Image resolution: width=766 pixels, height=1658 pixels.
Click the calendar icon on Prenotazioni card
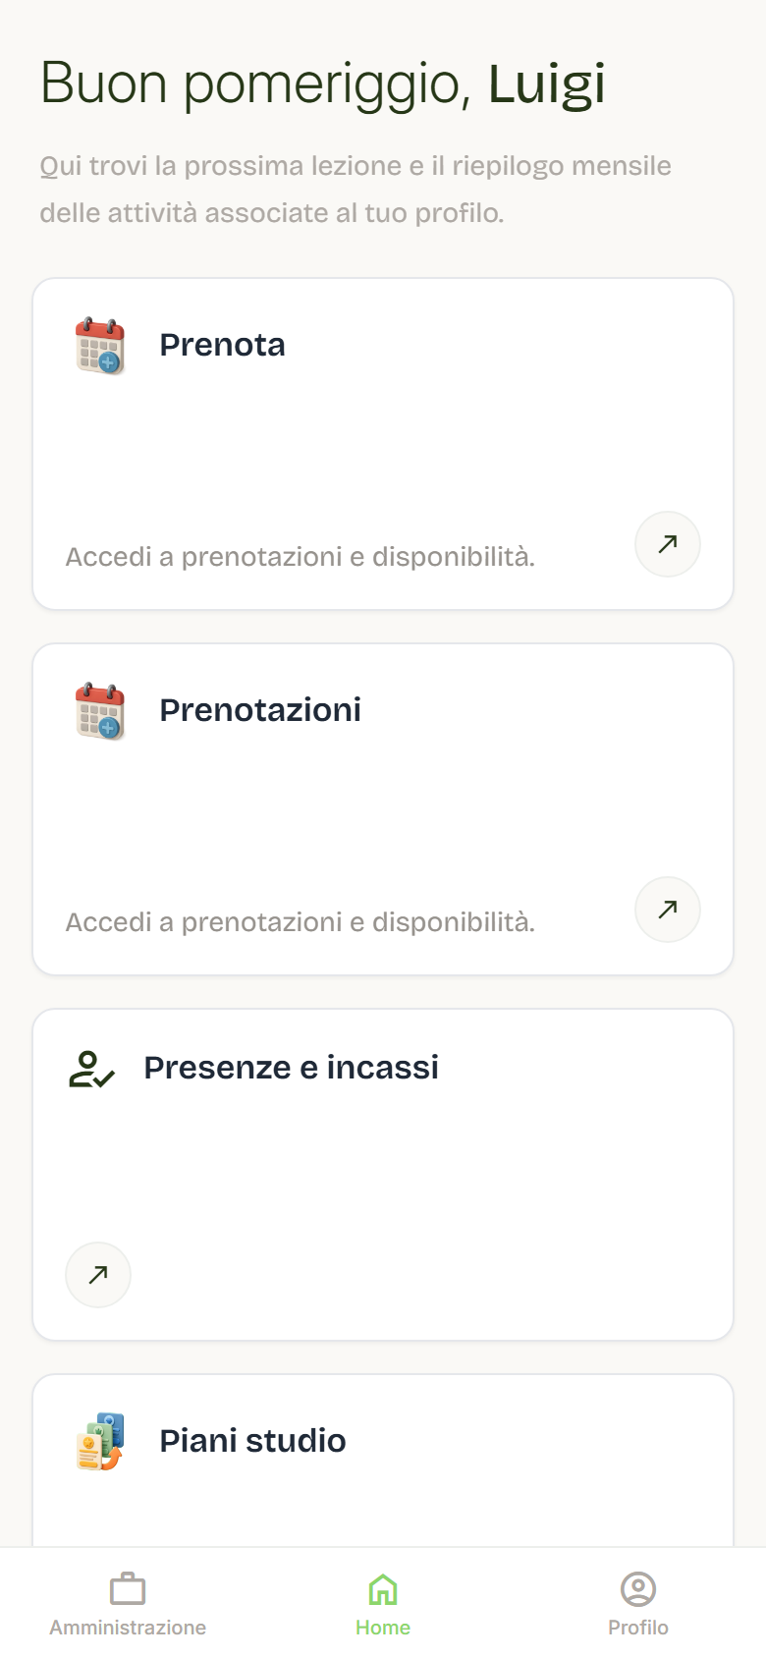100,711
